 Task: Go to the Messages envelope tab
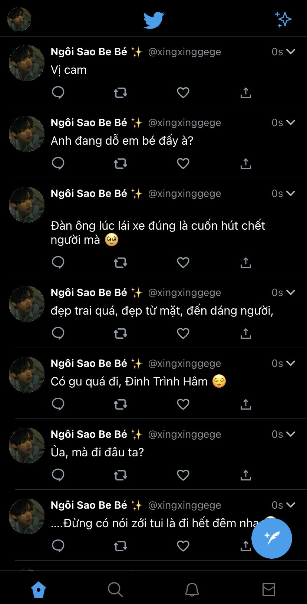268,589
